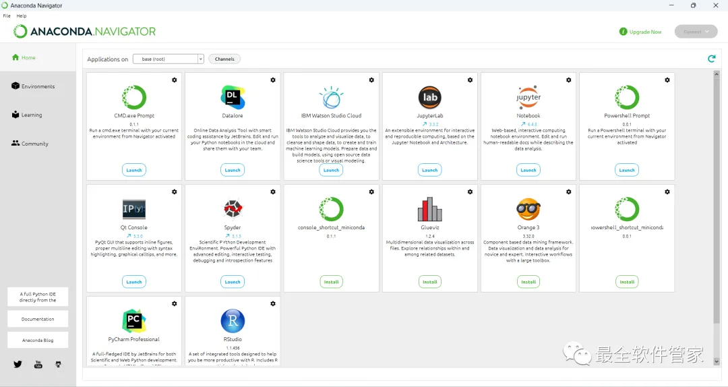728x387 pixels.
Task: Open gear options on Qt Console card
Action: (174, 192)
